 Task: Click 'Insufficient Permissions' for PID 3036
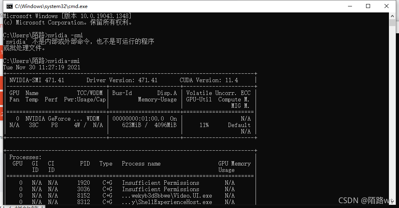click(161, 189)
